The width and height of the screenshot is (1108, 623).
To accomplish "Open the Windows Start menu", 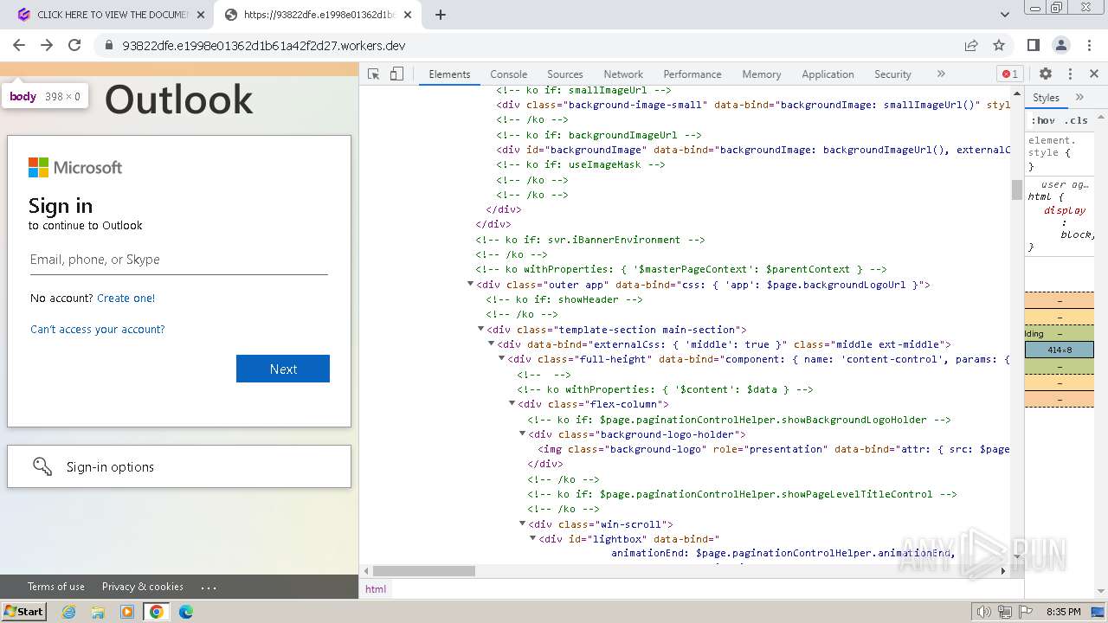I will click(24, 611).
